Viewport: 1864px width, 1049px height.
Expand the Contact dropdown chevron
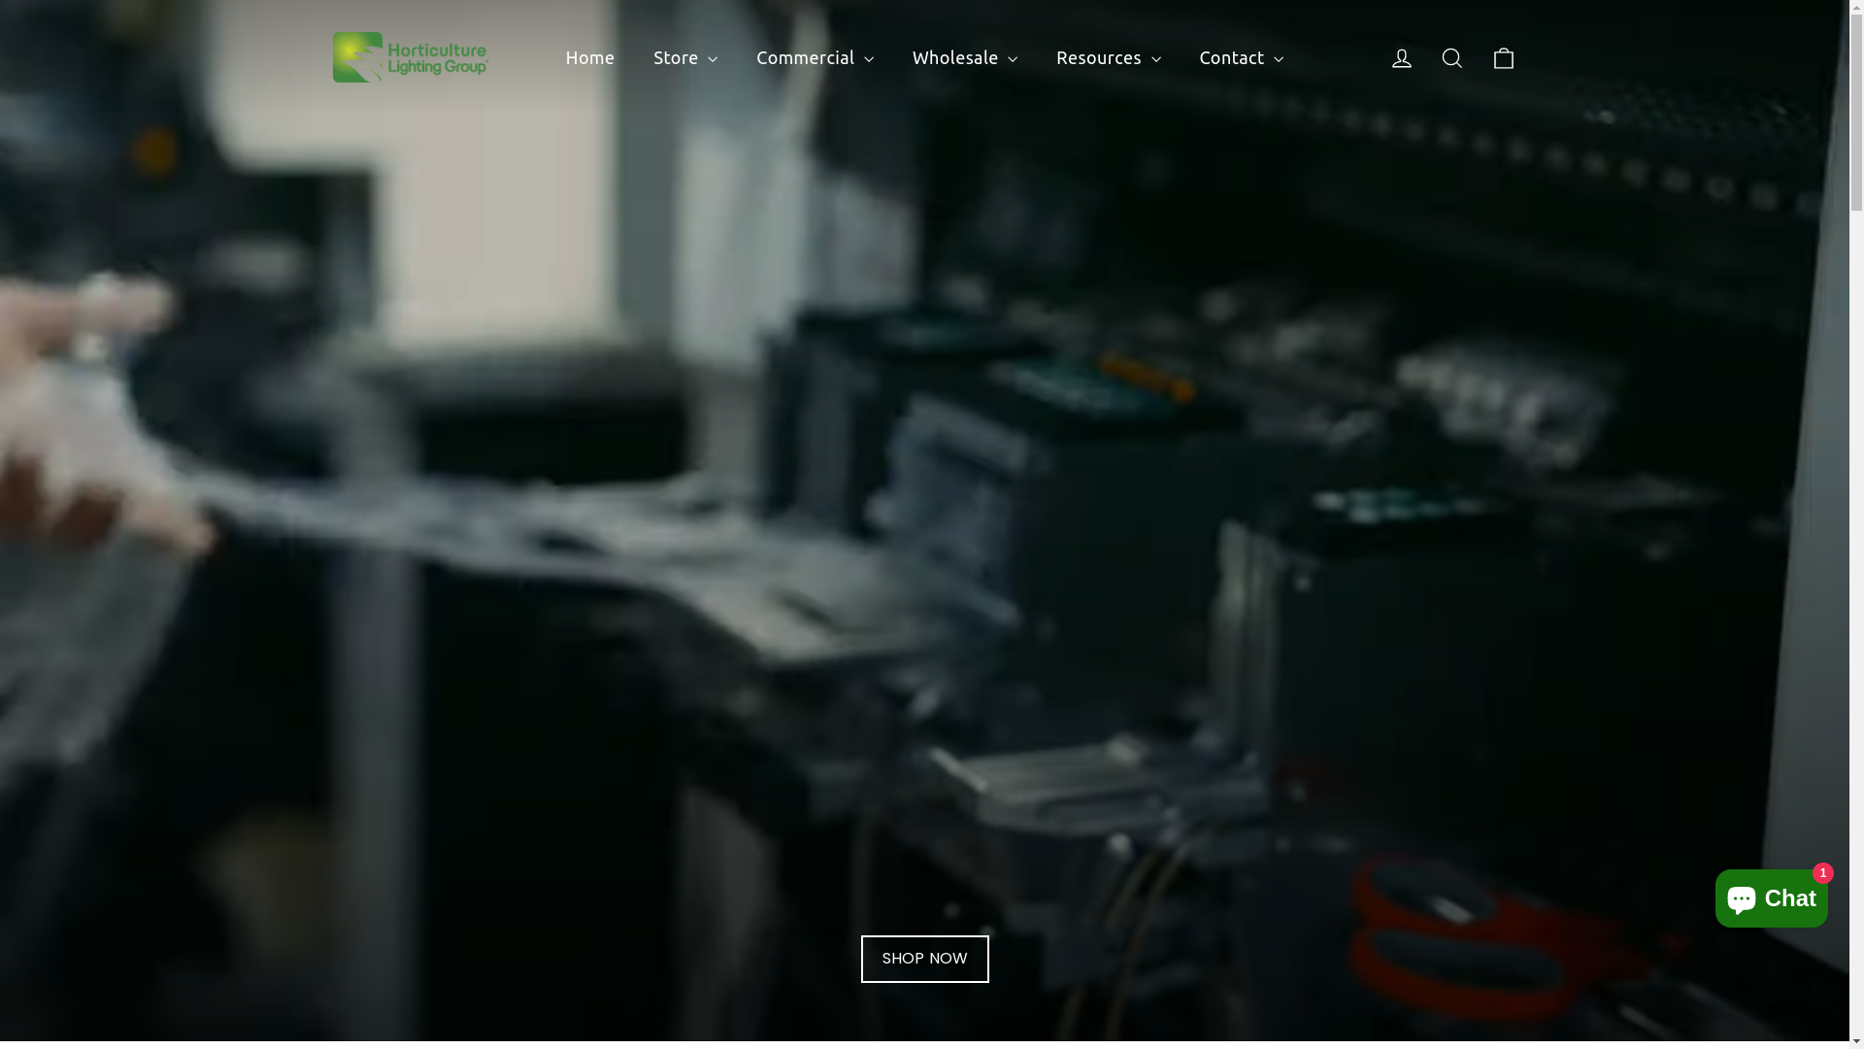pos(1279,59)
